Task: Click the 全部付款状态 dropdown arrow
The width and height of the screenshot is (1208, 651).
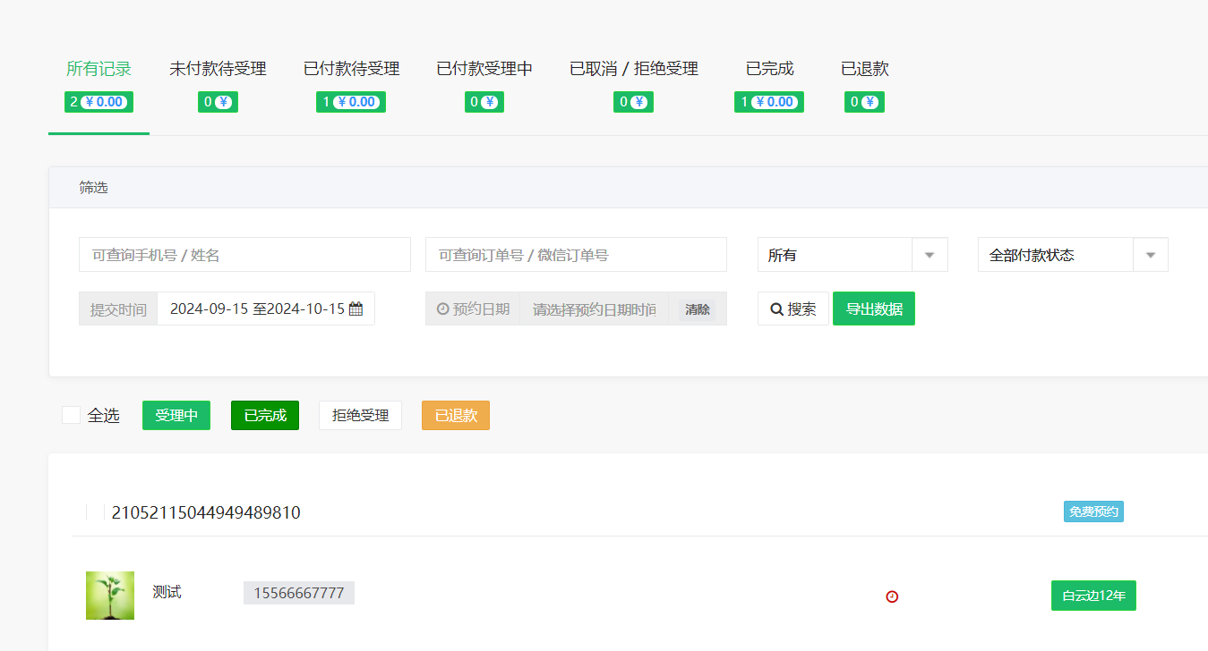Action: click(x=1151, y=255)
